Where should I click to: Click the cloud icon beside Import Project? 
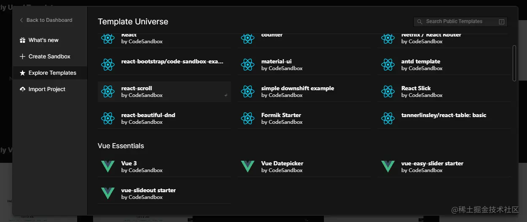(x=22, y=89)
